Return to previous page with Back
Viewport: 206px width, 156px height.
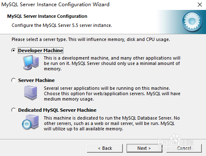pyautogui.click(x=105, y=148)
